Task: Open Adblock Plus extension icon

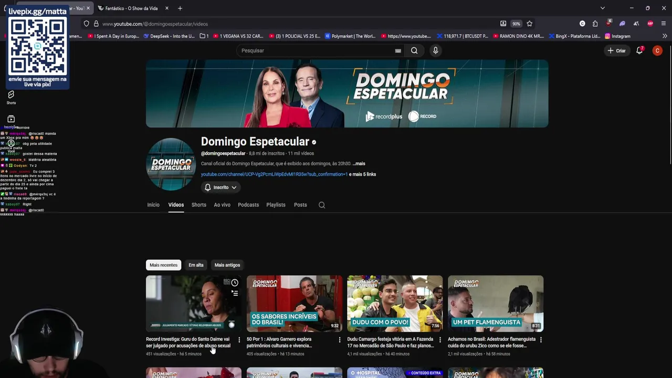Action: click(x=650, y=24)
